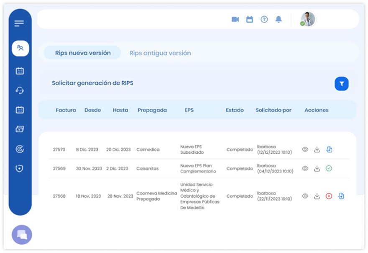View details eye icon for invoice 27570

click(305, 149)
